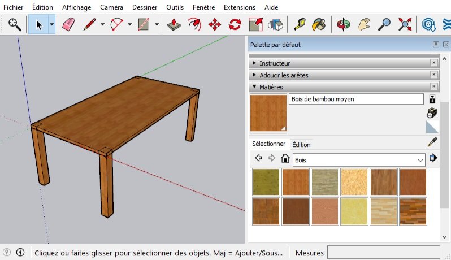Close the Matières panel

coord(433,86)
